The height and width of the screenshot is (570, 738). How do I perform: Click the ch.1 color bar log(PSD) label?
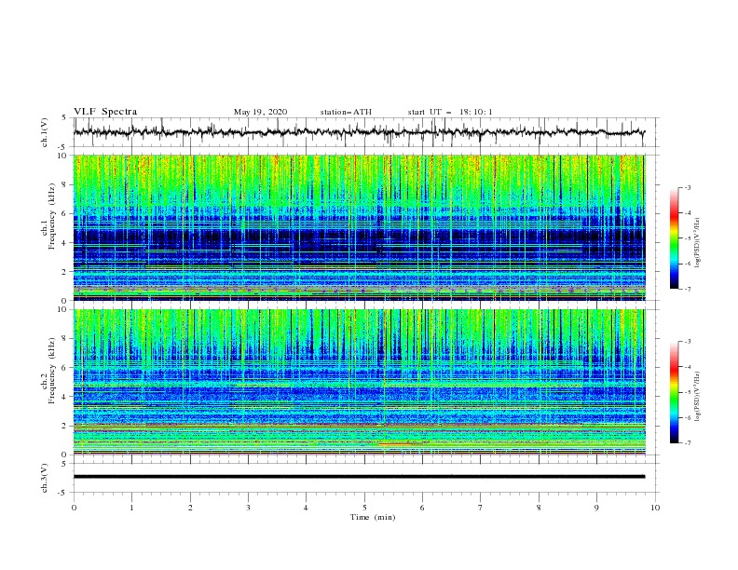pyautogui.click(x=697, y=243)
